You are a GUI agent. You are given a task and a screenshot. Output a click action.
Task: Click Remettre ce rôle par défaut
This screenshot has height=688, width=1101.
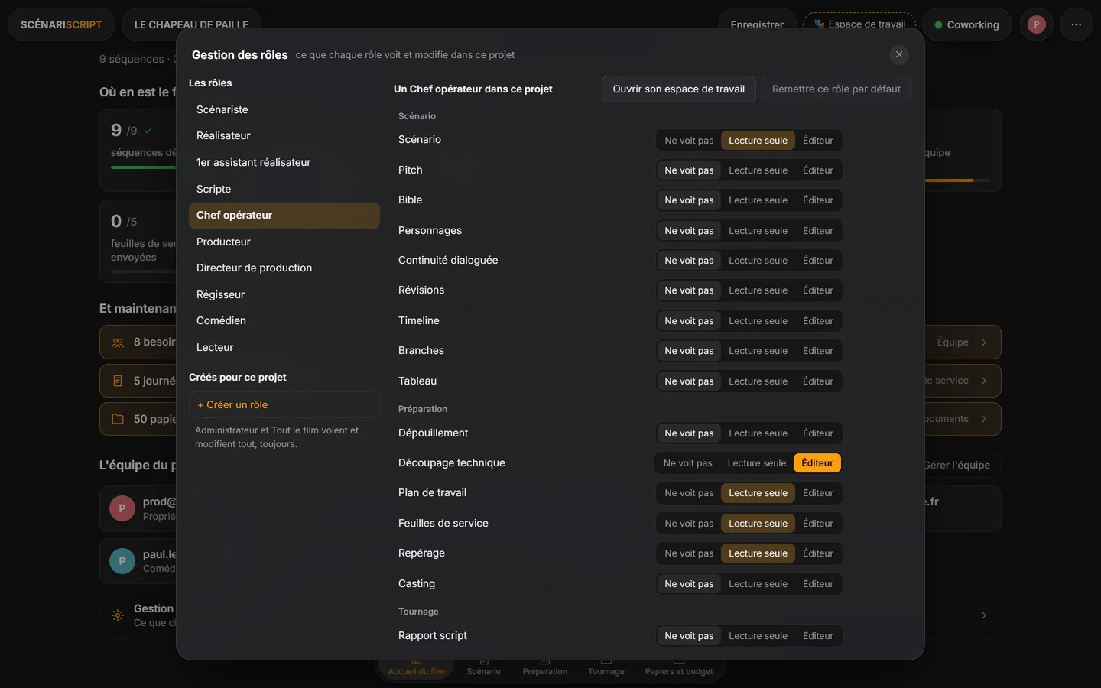point(836,89)
